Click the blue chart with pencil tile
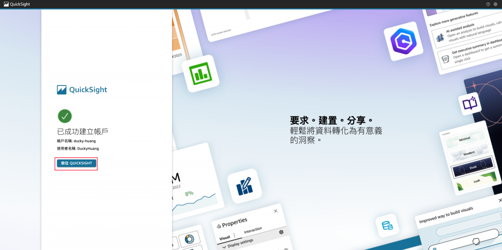 [x=245, y=186]
